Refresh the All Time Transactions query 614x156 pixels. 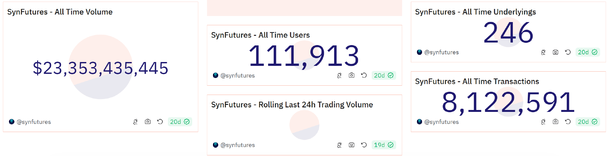[568, 122]
